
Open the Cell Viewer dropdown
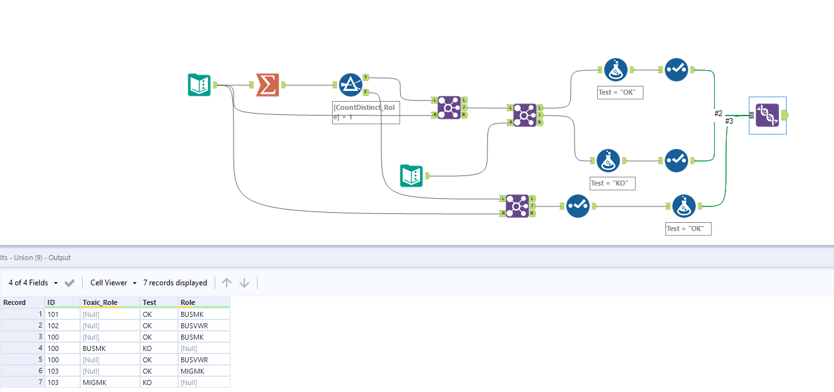112,282
